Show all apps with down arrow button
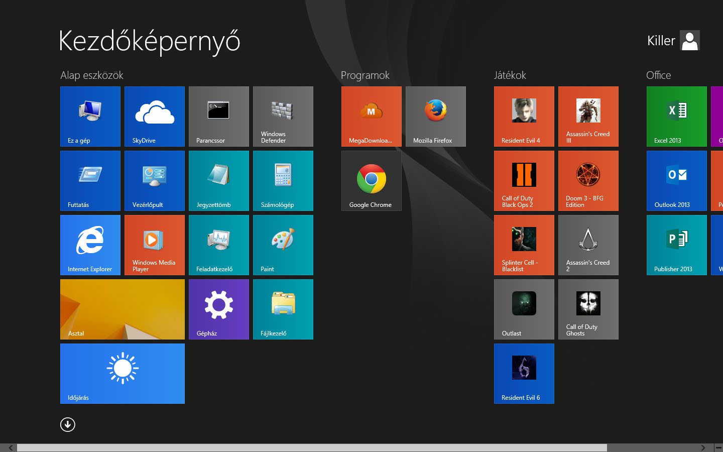 [68, 425]
